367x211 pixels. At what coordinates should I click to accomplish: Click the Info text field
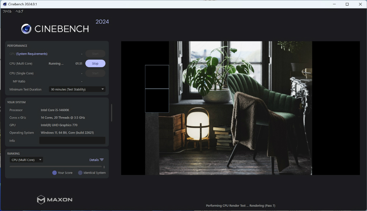pyautogui.click(x=72, y=141)
